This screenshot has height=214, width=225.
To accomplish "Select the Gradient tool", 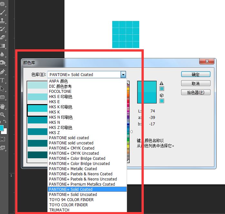I will click(x=3, y=46).
